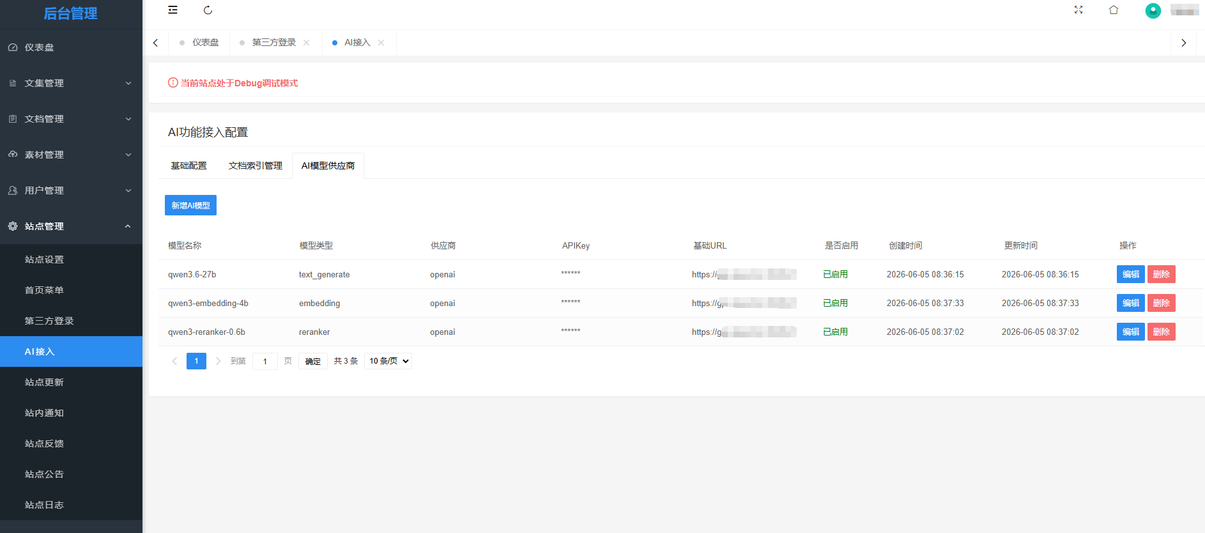Expand the 用户管理 menu chevron

[x=128, y=190]
